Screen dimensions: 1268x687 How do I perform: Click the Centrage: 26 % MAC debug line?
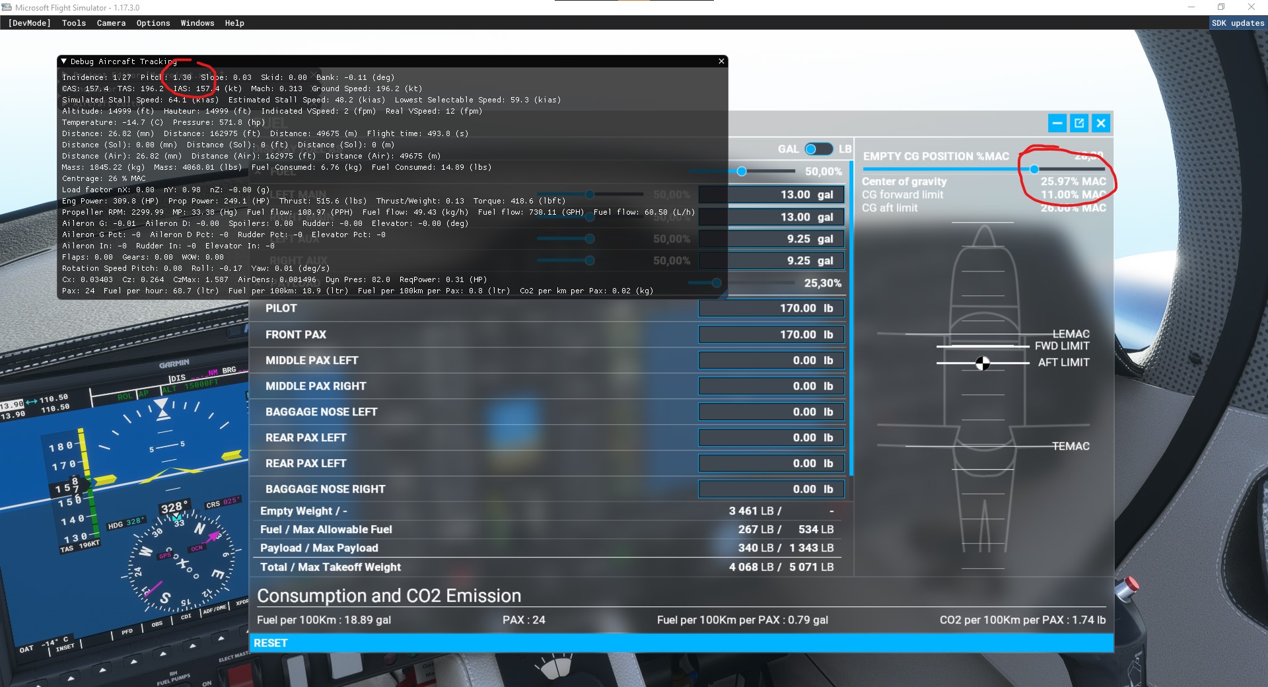pyautogui.click(x=104, y=178)
